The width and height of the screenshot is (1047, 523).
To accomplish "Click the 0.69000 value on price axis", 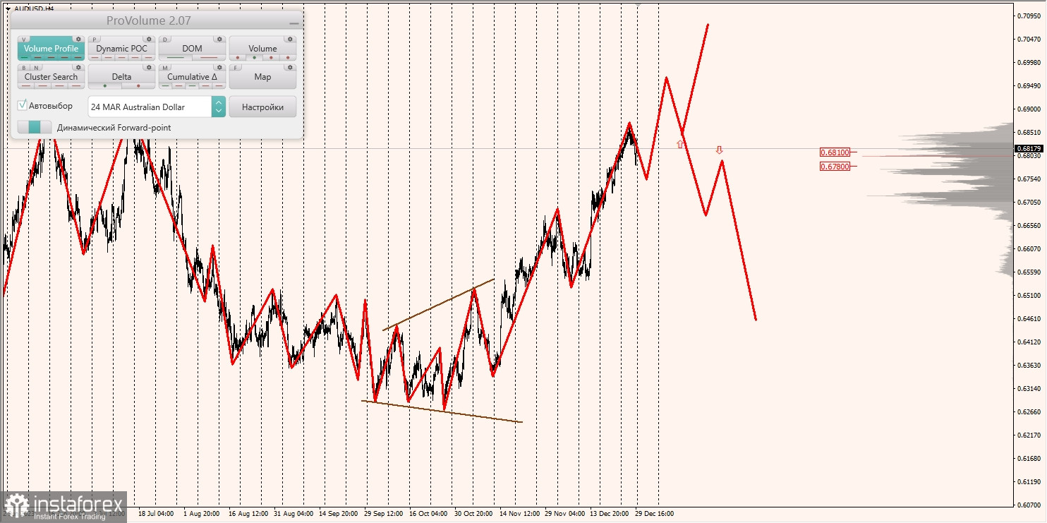I will tap(1028, 109).
